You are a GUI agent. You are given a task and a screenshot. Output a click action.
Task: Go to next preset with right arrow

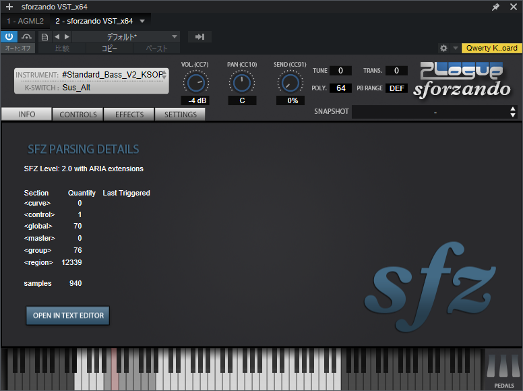tap(67, 36)
